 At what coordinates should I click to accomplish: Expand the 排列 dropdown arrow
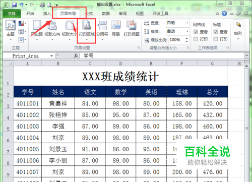click(x=238, y=39)
